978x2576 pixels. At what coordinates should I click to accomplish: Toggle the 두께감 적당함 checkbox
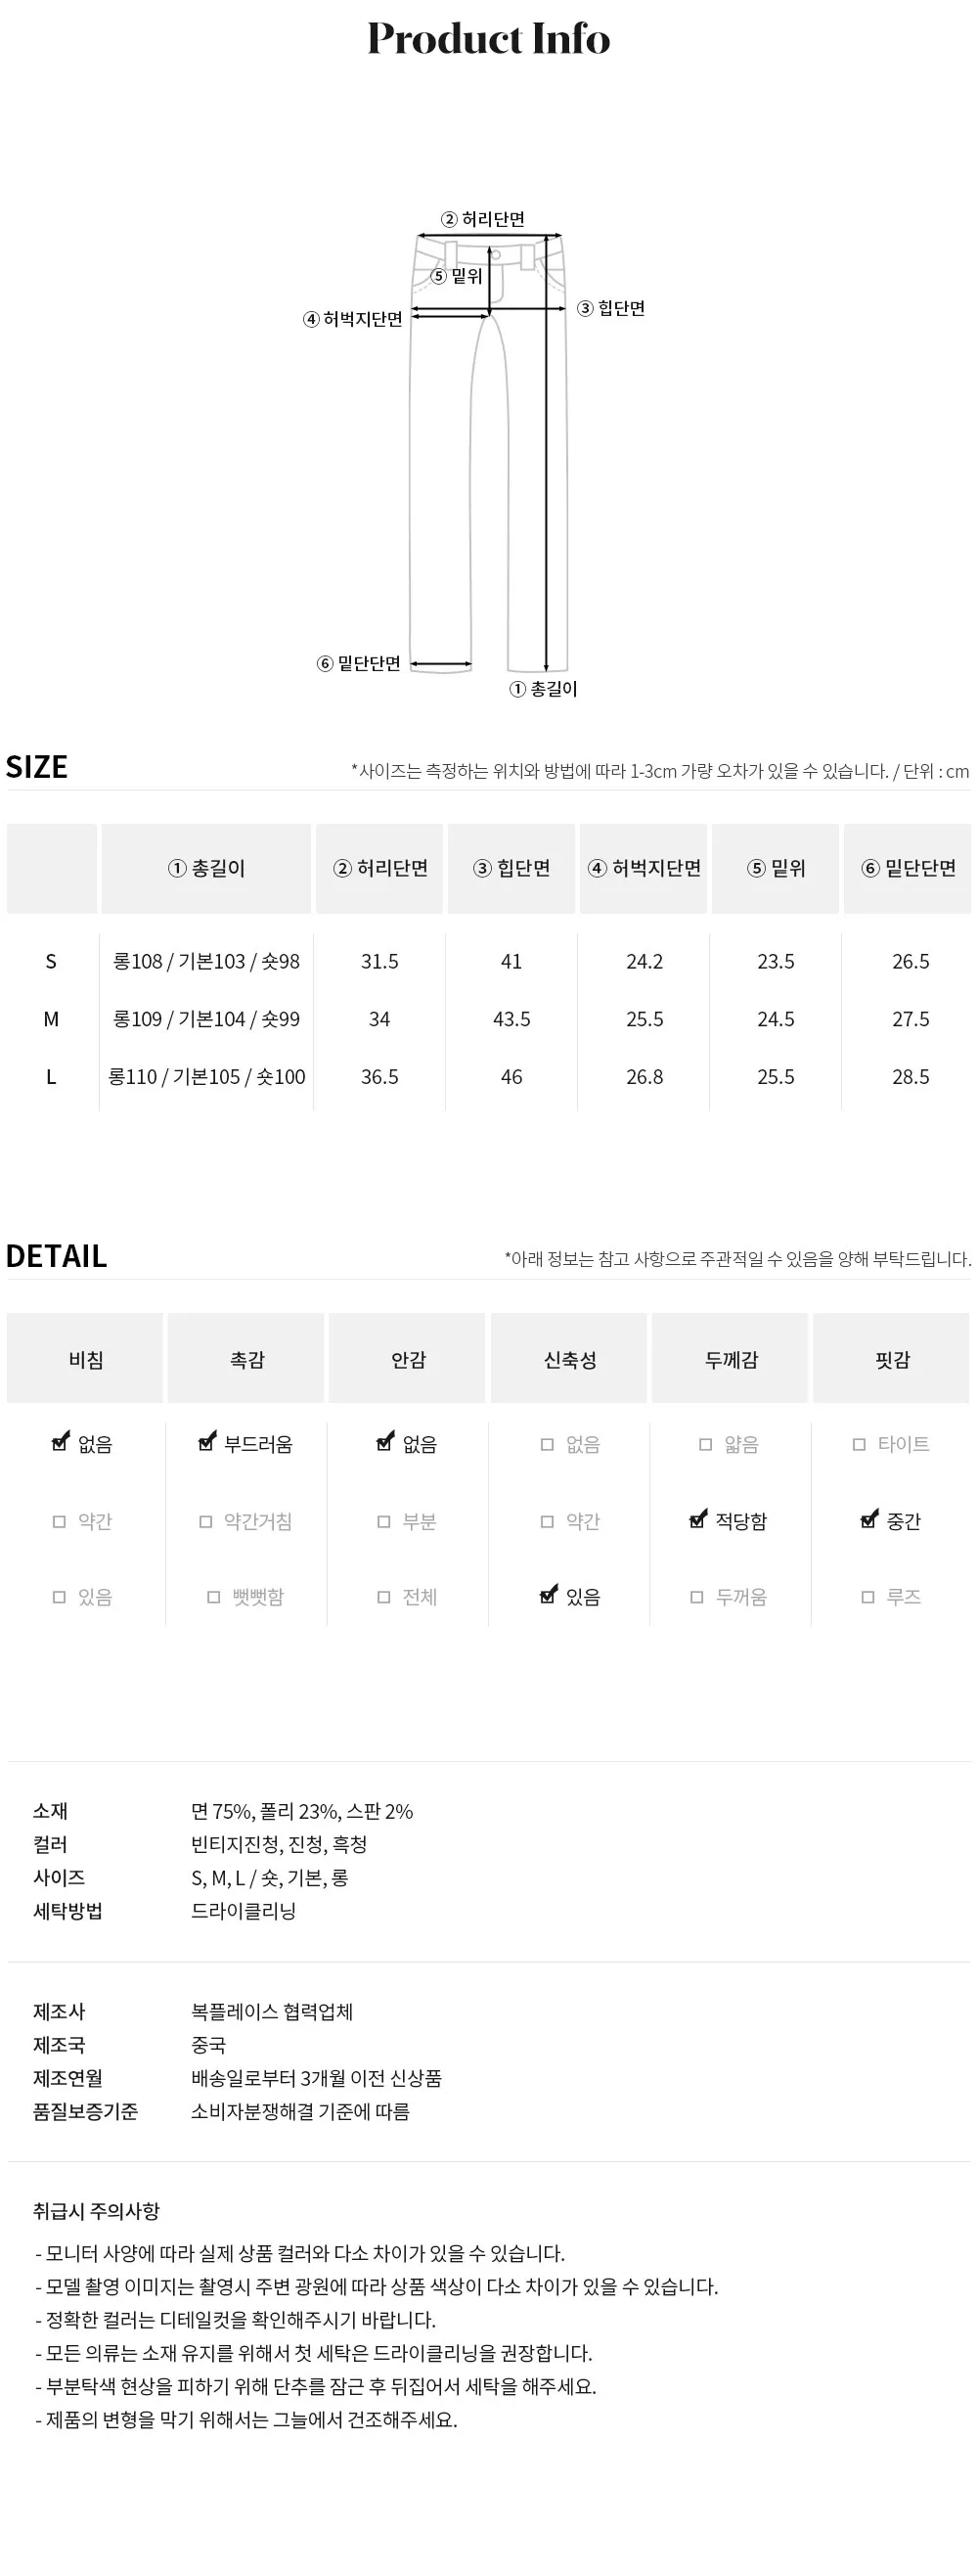(x=698, y=1520)
